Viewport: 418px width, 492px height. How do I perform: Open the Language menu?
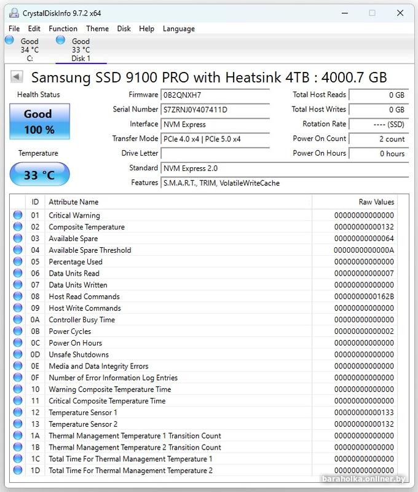point(178,28)
